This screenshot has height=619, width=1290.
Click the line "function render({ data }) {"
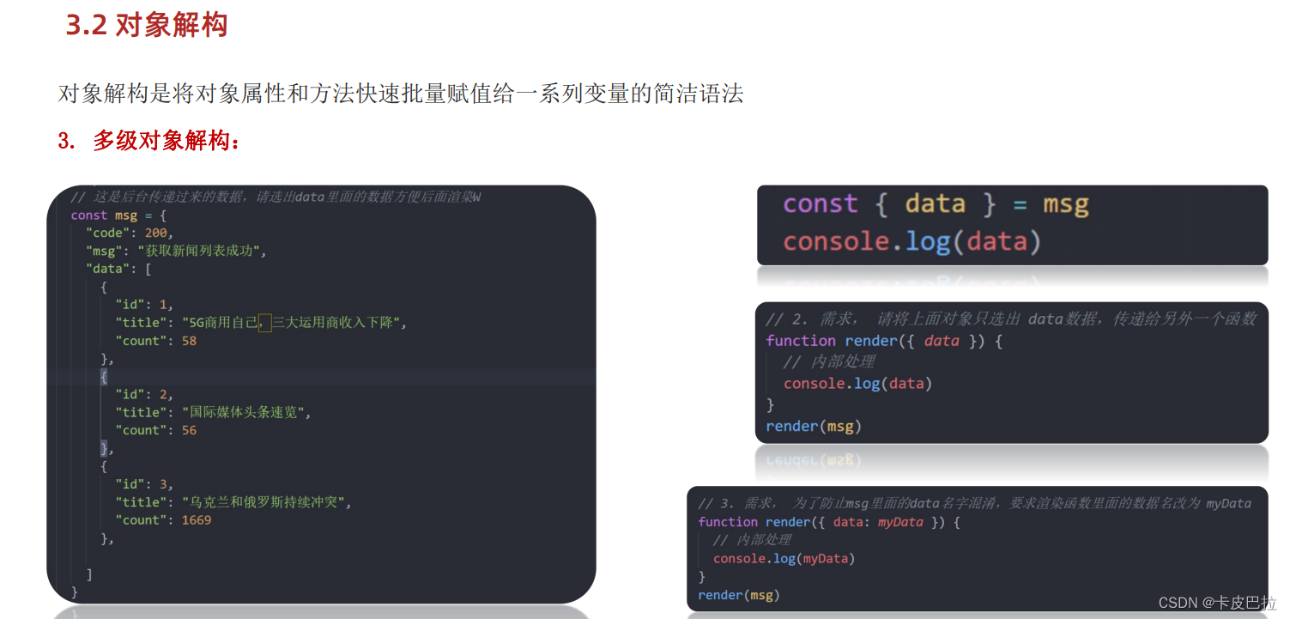coord(884,341)
